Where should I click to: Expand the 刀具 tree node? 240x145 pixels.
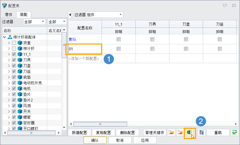[9, 60]
